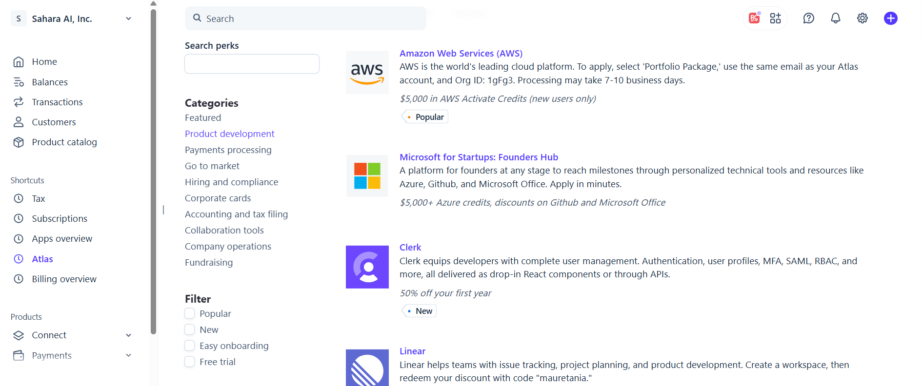Expand the Payments products chevron
This screenshot has height=386, width=922.
pos(129,355)
